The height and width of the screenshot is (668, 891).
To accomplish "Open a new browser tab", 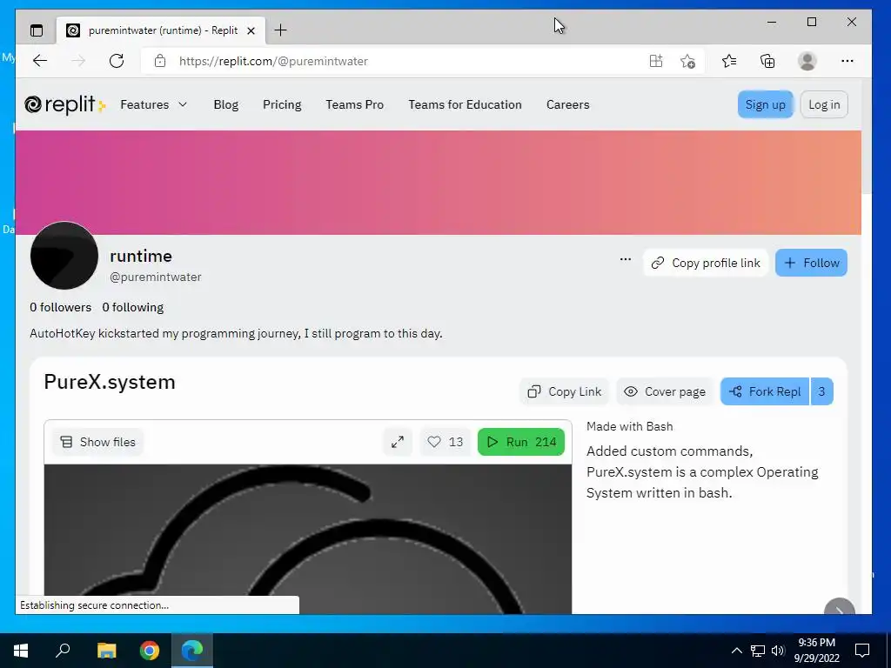I will click(280, 30).
